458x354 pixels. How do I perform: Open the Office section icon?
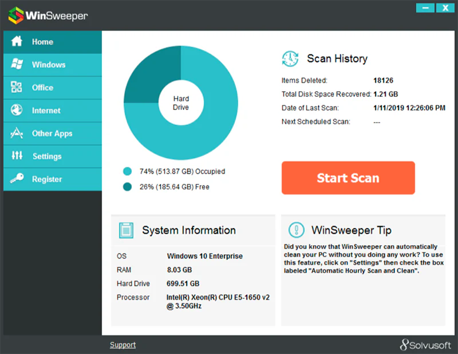coord(17,87)
